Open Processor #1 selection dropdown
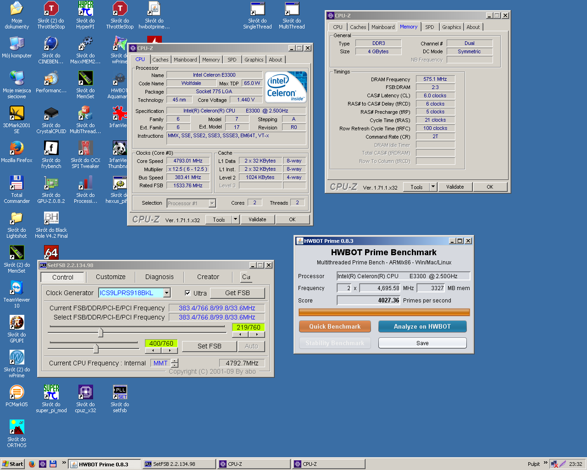 (x=212, y=203)
